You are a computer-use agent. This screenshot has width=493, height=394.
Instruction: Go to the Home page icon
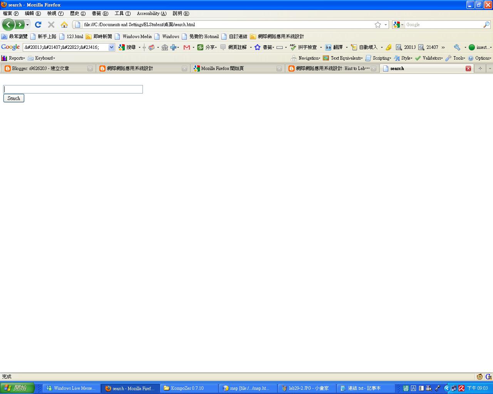click(64, 25)
